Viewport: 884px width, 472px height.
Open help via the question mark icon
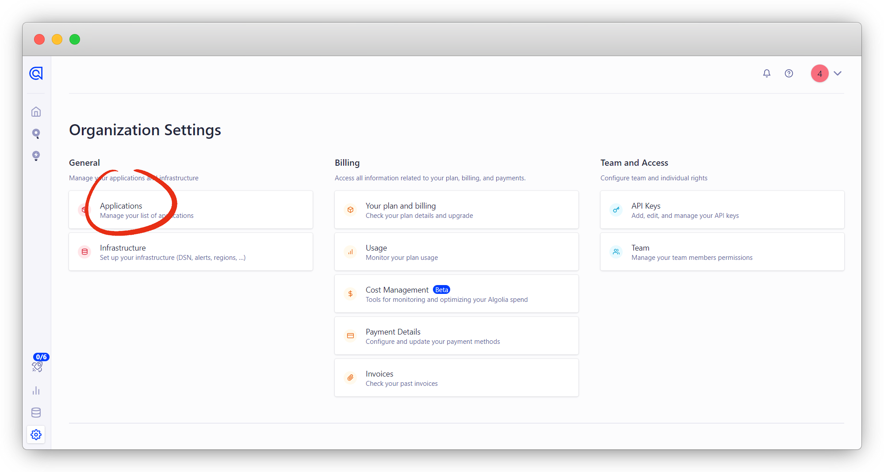tap(789, 73)
